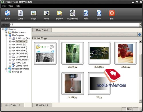
Task: Select the photo10.jpg water drops thumbnail
Action: click(x=99, y=53)
